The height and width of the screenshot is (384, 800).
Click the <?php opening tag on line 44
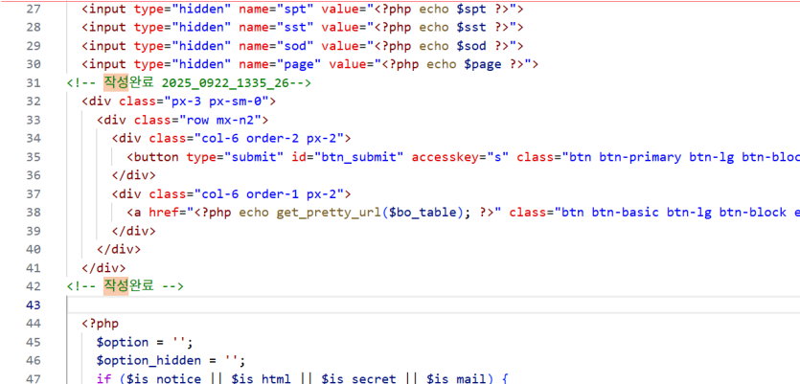[x=100, y=324]
